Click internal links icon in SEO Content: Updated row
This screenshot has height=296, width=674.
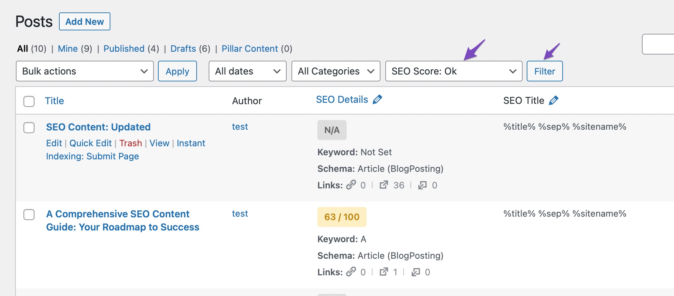tap(351, 185)
